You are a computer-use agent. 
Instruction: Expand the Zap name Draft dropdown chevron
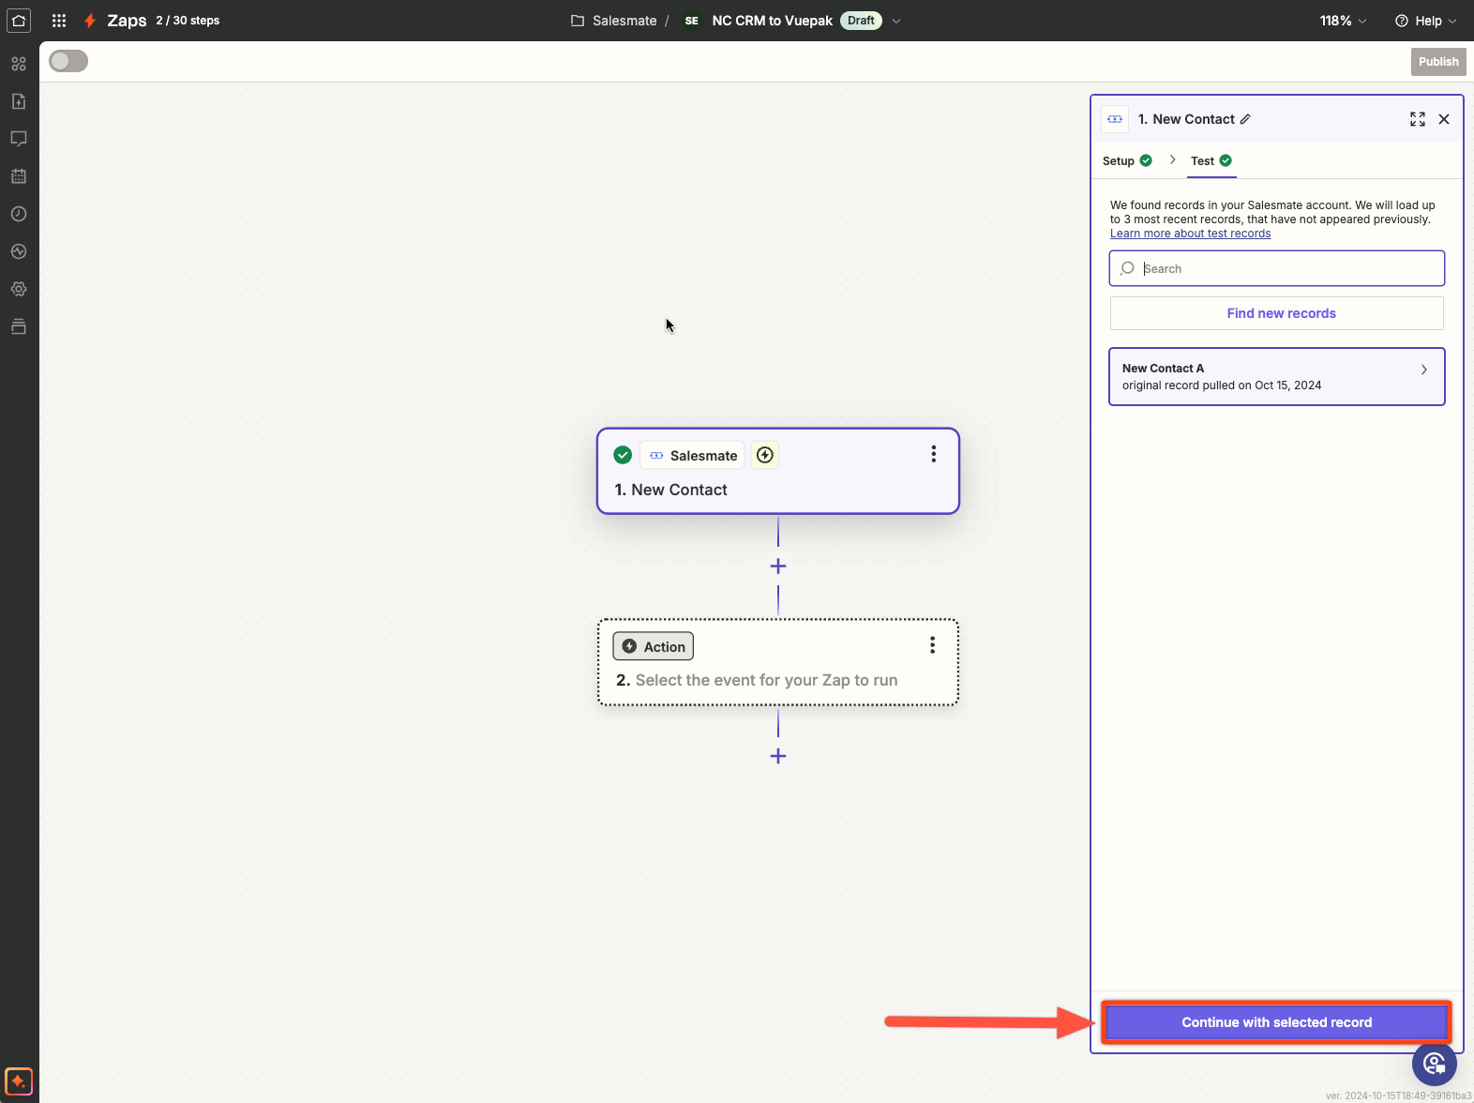click(896, 21)
